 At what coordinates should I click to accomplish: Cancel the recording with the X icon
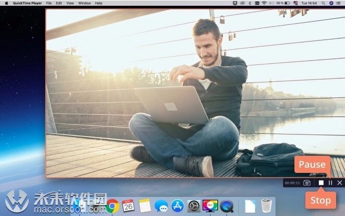339,183
